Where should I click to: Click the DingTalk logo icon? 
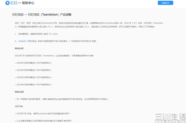7,3
